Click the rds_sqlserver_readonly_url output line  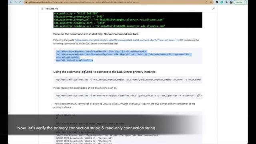point(109,26)
